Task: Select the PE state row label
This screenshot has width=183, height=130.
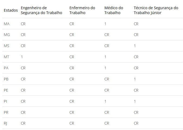Action: 6,90
